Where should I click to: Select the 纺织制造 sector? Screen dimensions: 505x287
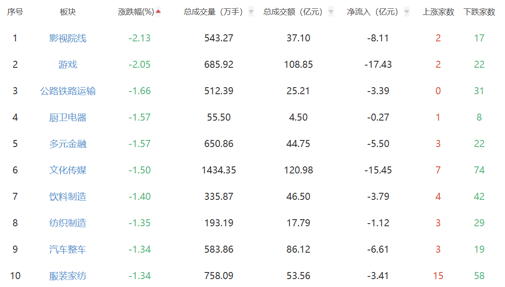click(67, 223)
